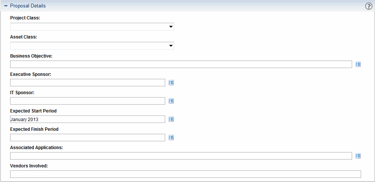
Task: Open help for Proposal Details
Action: [x=369, y=6]
